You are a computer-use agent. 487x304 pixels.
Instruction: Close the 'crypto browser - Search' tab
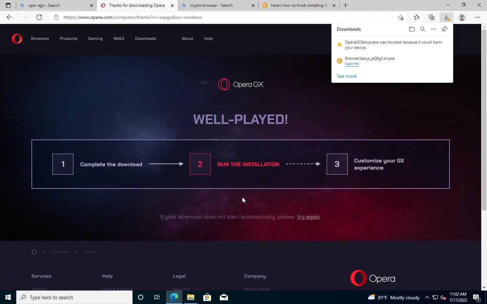(253, 5)
